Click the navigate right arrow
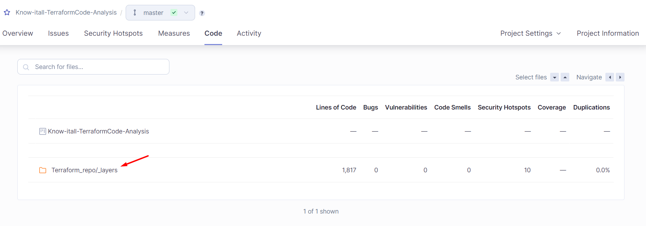 pos(620,77)
